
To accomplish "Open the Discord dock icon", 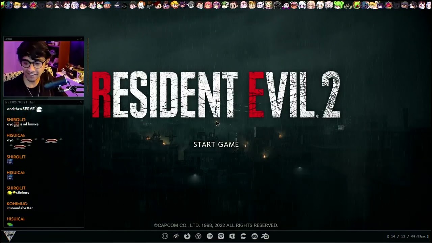I will click(x=254, y=236).
